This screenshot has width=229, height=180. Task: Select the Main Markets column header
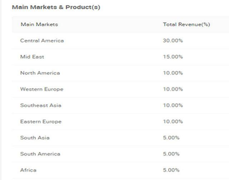(39, 24)
